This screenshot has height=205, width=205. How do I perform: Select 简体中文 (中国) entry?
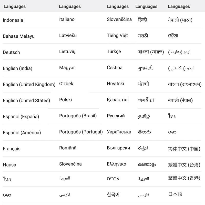(x=184, y=149)
